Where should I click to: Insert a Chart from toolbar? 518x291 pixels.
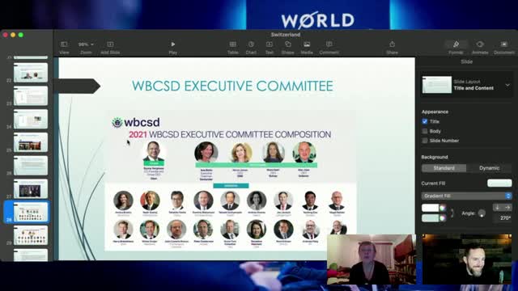251,44
